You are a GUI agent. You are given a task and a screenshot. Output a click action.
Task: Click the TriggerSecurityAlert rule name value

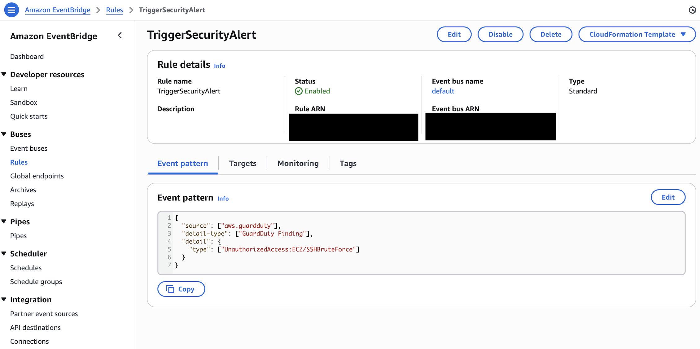(x=189, y=91)
